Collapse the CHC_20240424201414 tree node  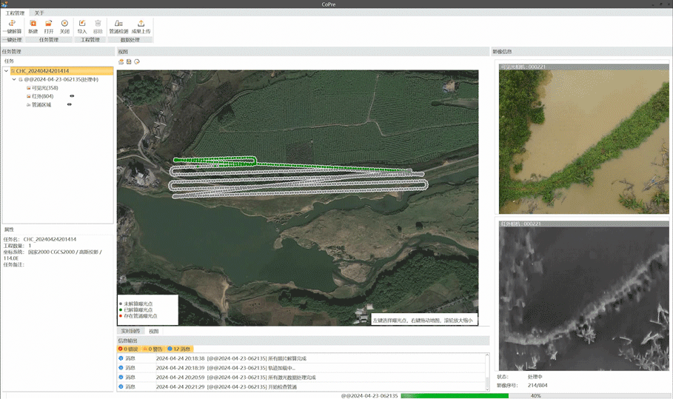pyautogui.click(x=7, y=71)
